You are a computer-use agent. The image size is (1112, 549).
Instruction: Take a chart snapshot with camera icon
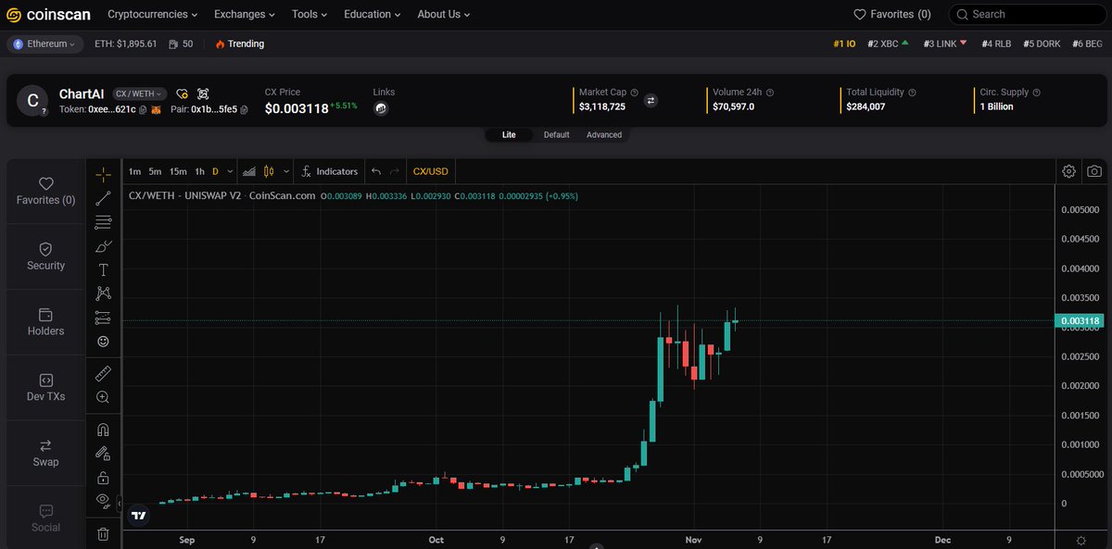pos(1094,171)
